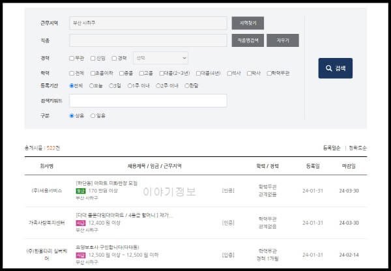Sort results by 등록일순
This screenshot has height=271, width=391.
click(x=332, y=148)
